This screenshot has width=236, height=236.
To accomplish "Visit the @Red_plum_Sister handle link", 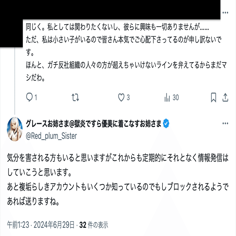I will point(51,136).
